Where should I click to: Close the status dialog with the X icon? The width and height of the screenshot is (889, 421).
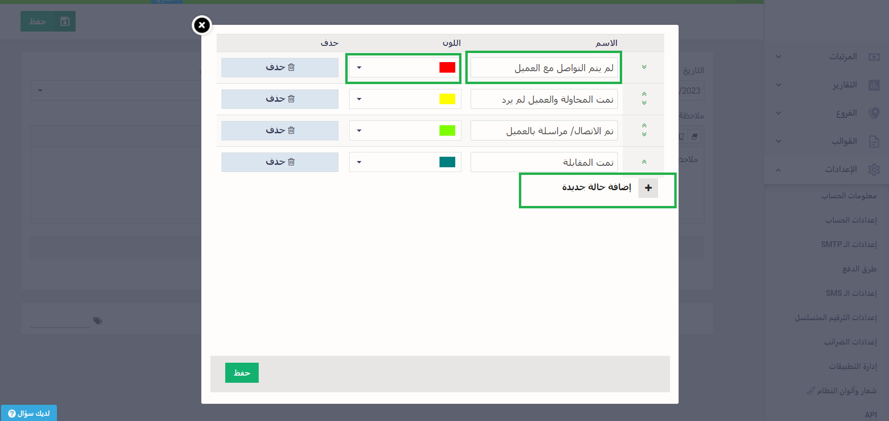[x=202, y=25]
